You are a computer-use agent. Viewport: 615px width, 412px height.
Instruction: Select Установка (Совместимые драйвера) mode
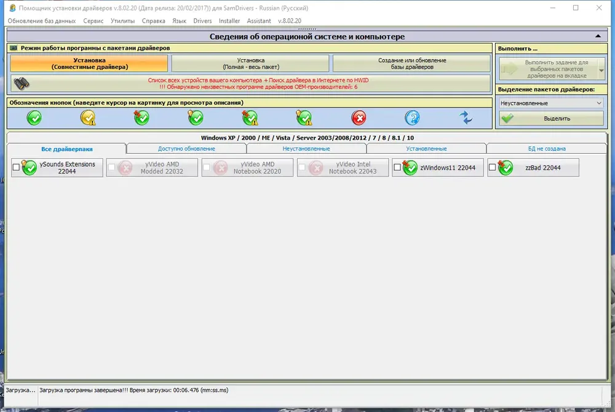tap(89, 63)
